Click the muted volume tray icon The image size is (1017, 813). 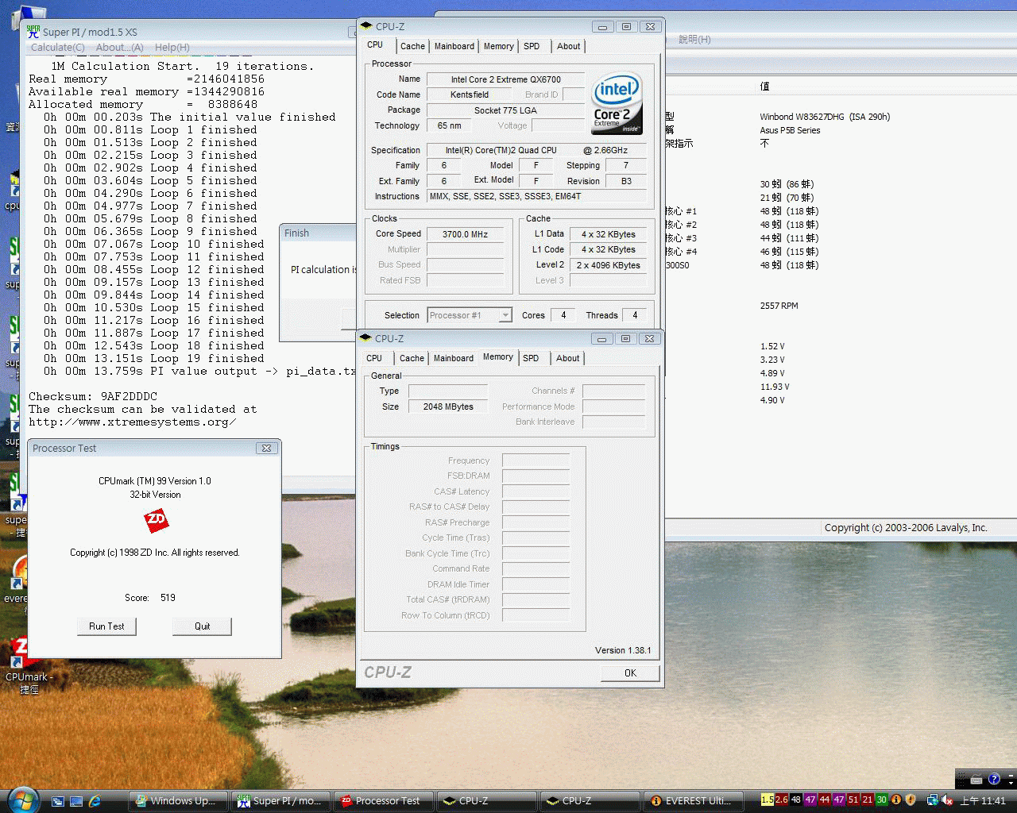pos(947,800)
